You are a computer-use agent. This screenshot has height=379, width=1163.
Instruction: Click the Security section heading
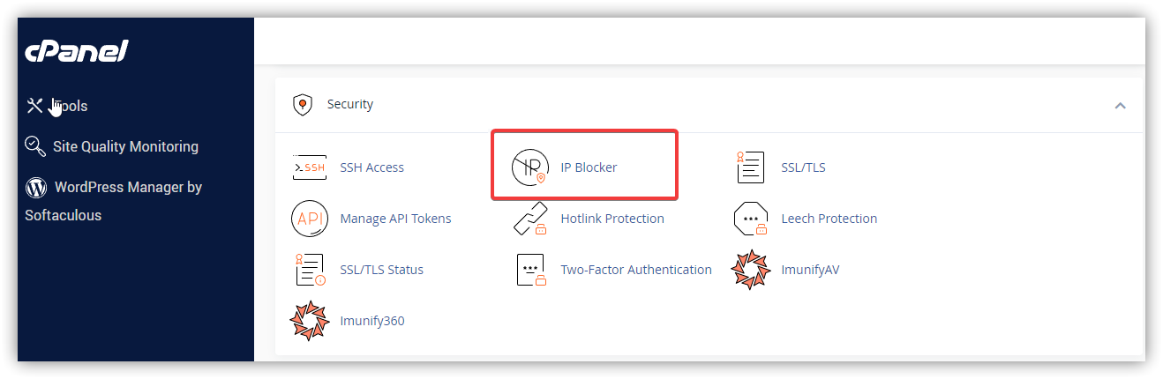[350, 104]
